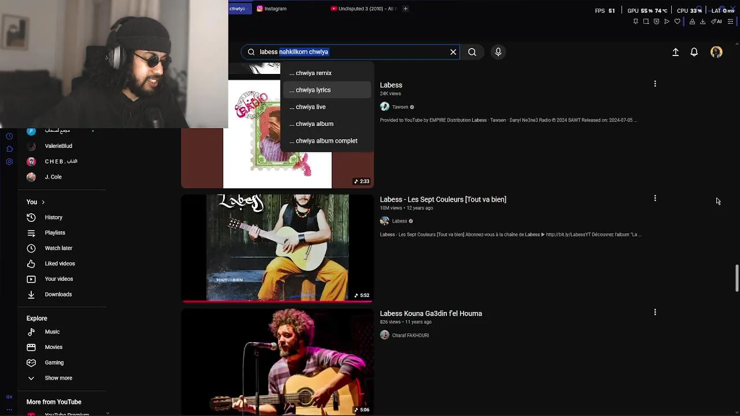Select '... chwiya remix' suggestion

(327, 73)
